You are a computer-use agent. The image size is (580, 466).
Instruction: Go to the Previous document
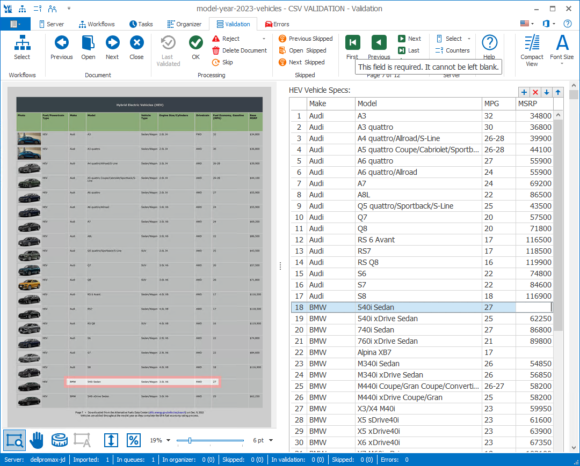pos(61,47)
